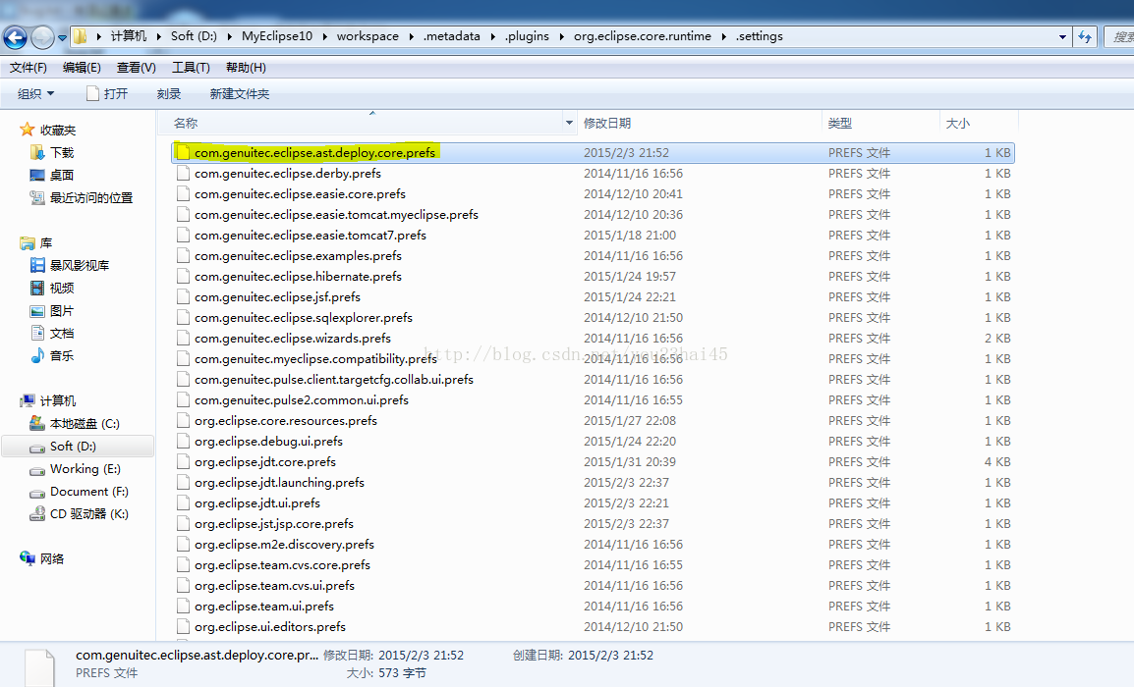This screenshot has height=687, width=1134.
Task: Open 暴风影视库 library icon
Action: [37, 265]
